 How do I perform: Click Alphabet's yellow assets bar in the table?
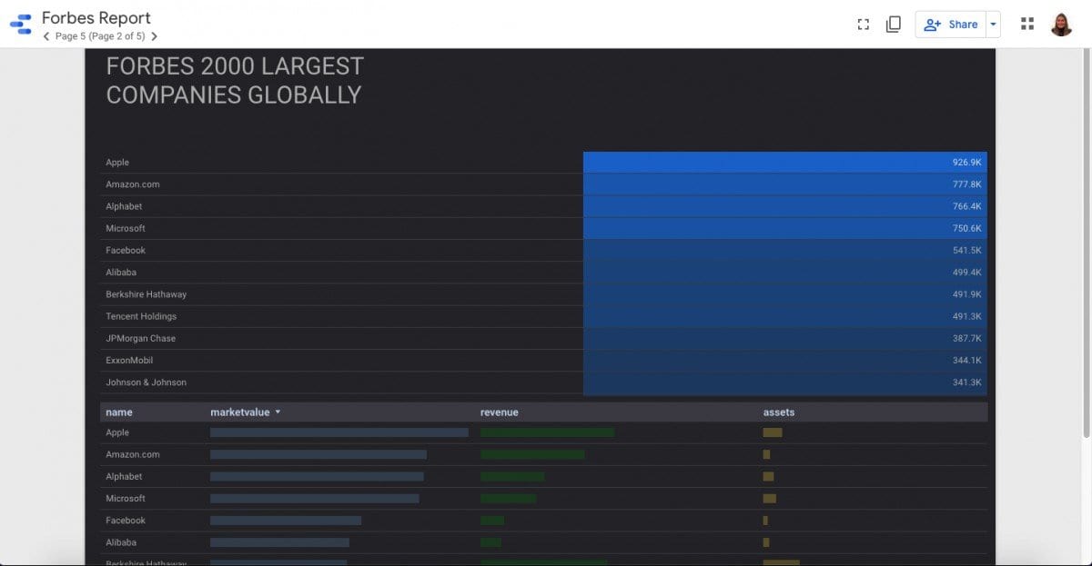click(x=769, y=476)
